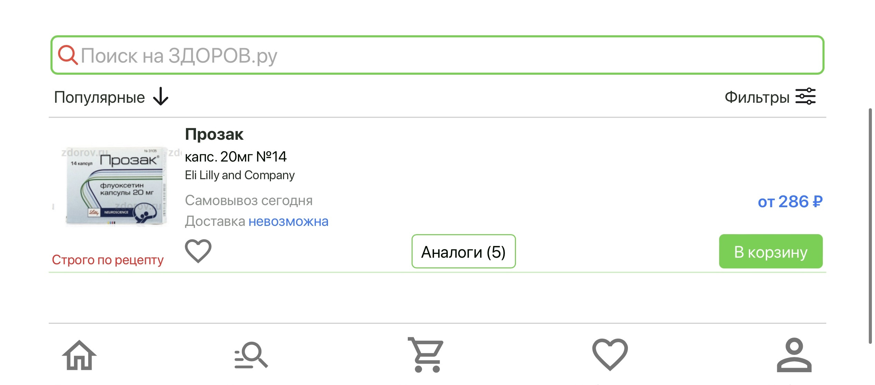Viewport: 875px width, 385px height.
Task: Click the от 286 ₽ price
Action: point(790,202)
